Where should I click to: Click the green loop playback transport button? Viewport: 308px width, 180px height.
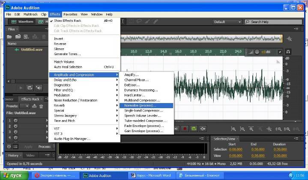point(194,129)
